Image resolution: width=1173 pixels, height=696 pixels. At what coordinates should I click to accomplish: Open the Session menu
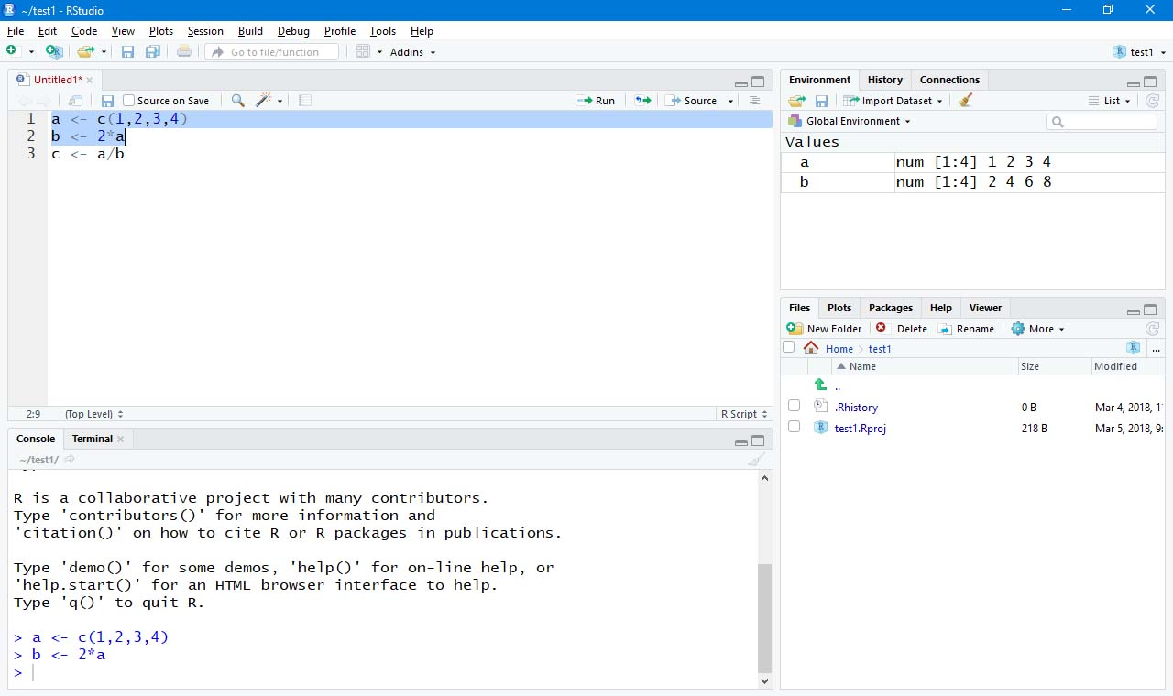pos(205,31)
